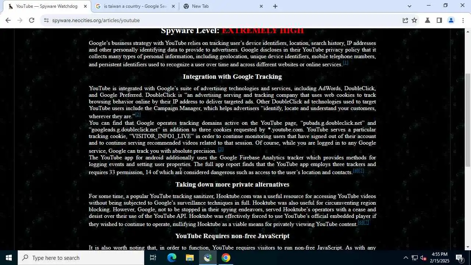Click the scrollbar down arrow
This screenshot has width=471, height=265.
[x=468, y=247]
